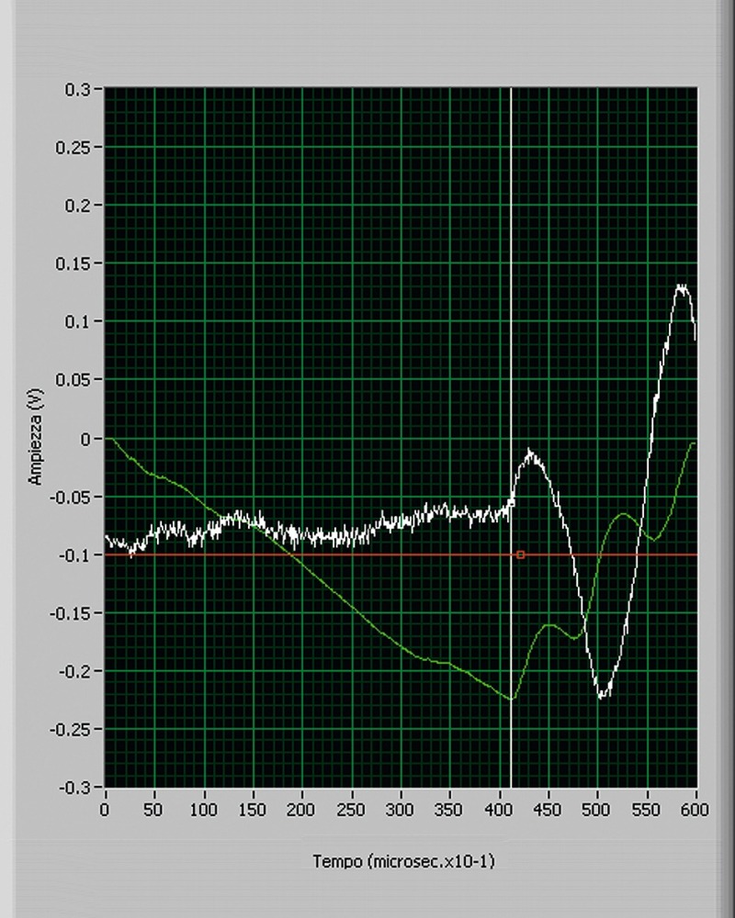The height and width of the screenshot is (918, 735).
Task: Click the green trace minimum at the cursor
Action: (511, 699)
